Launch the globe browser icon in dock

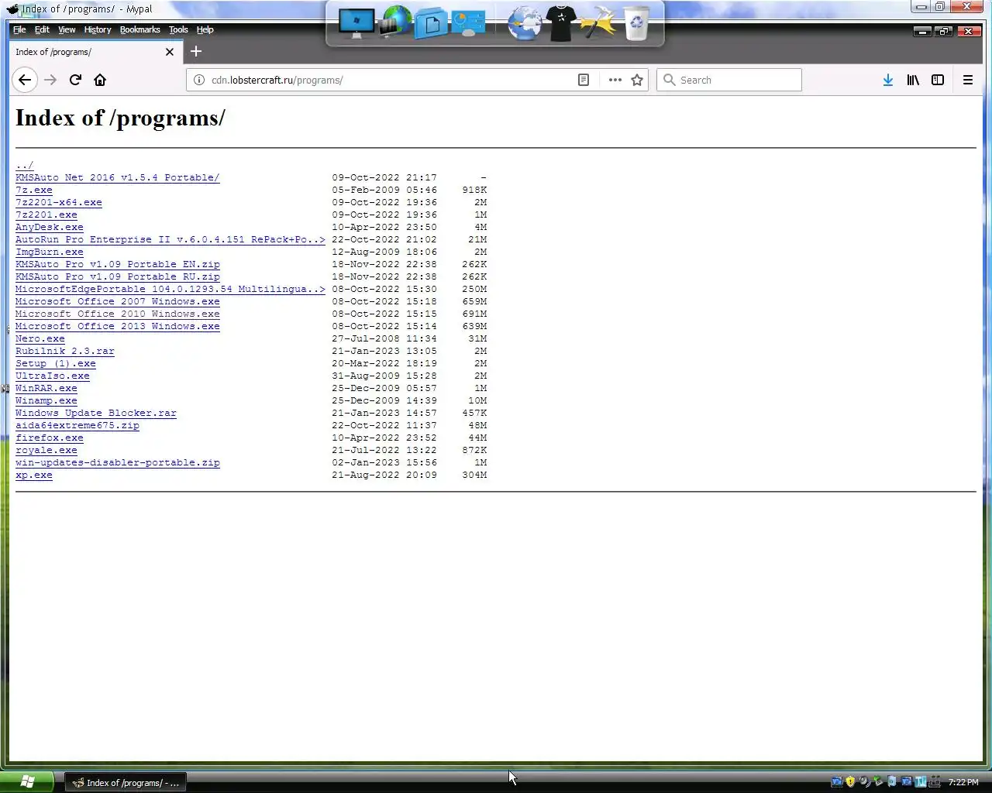point(525,23)
